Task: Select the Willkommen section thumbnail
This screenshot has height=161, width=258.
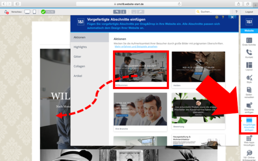Action: coord(141,70)
